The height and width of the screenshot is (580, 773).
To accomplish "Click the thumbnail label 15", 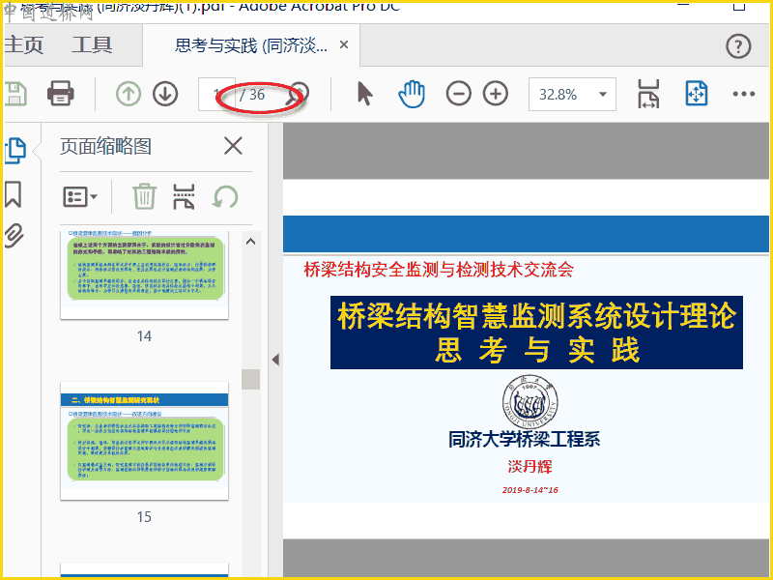I will click(144, 517).
